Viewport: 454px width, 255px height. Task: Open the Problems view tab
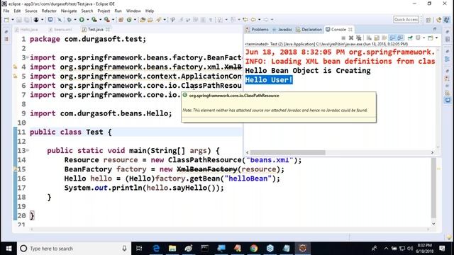(257, 30)
